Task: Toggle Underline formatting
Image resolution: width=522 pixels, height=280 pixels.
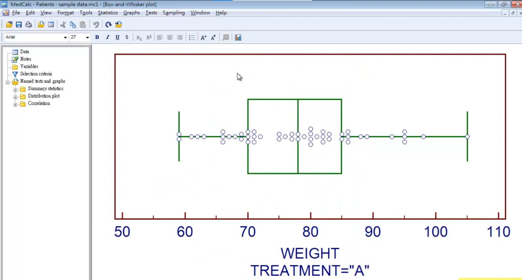Action: tap(117, 37)
